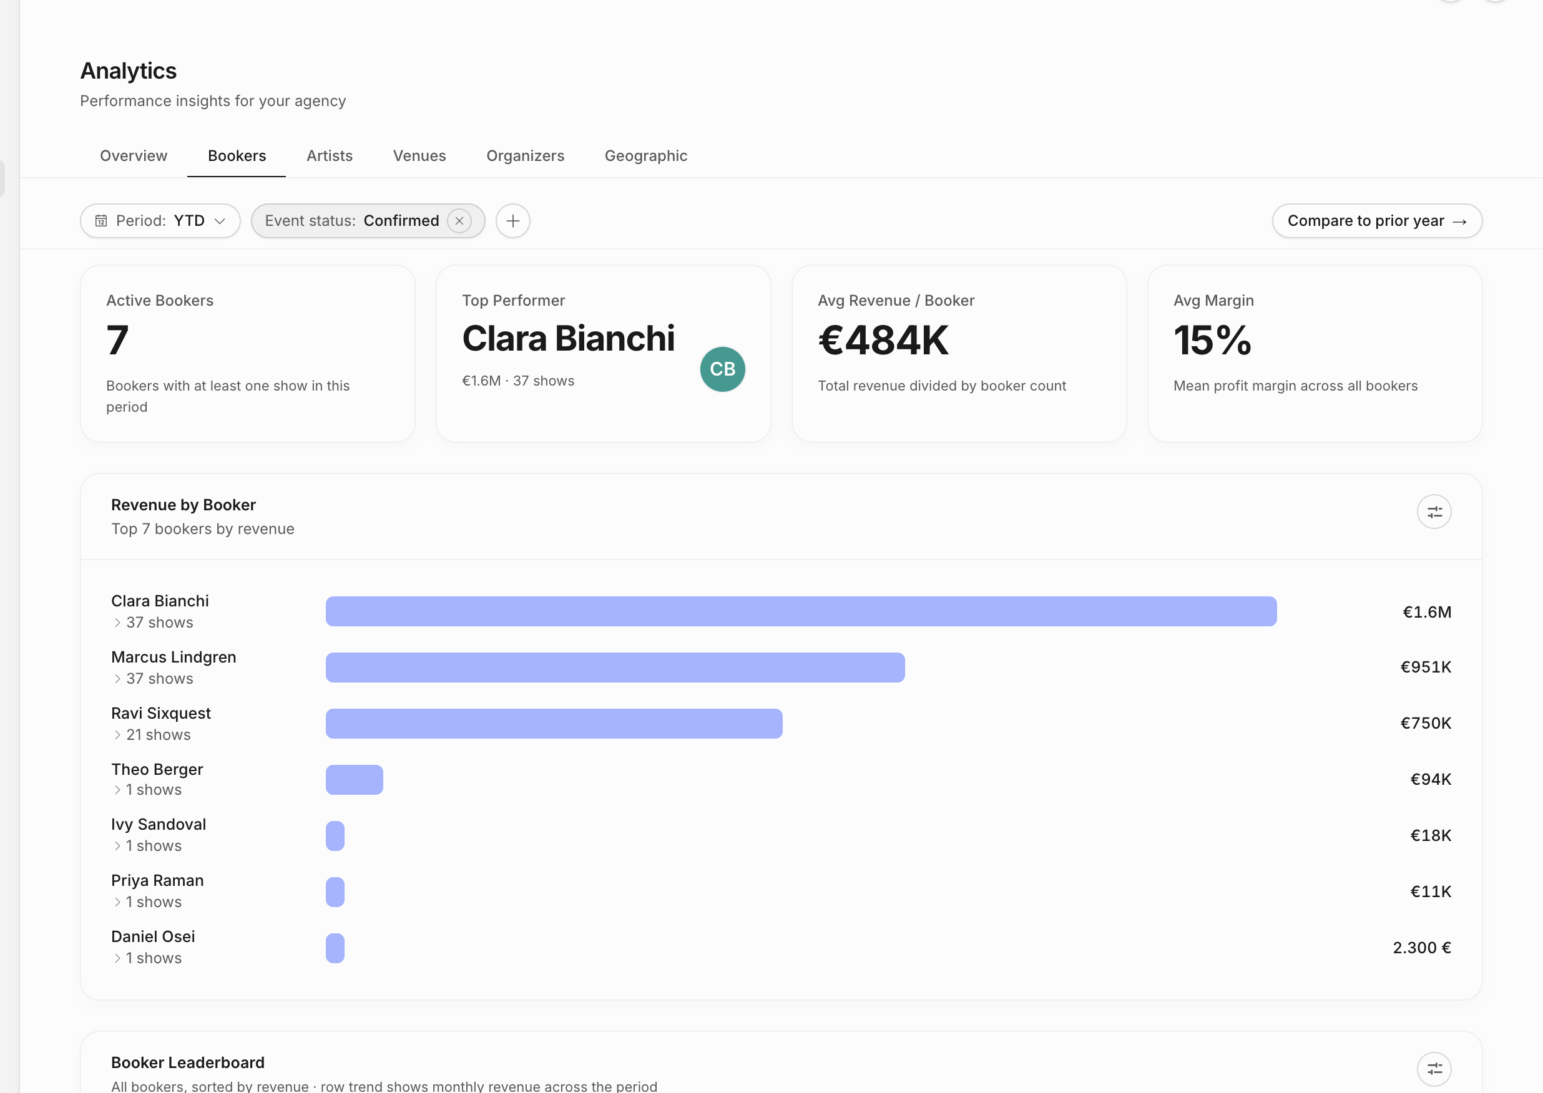
Task: Click the €951K revenue value
Action: tap(1426, 667)
